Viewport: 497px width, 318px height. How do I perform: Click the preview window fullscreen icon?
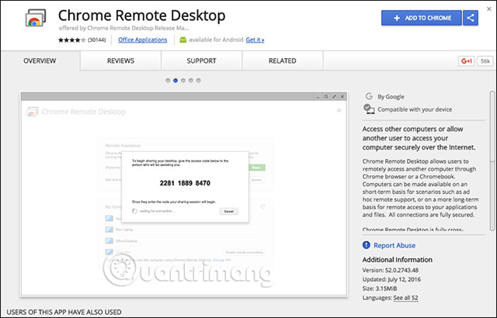(334, 96)
